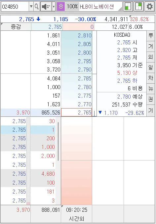Click the expected price 2,780 예상
The height and width of the screenshot is (224, 156).
(x=130, y=97)
